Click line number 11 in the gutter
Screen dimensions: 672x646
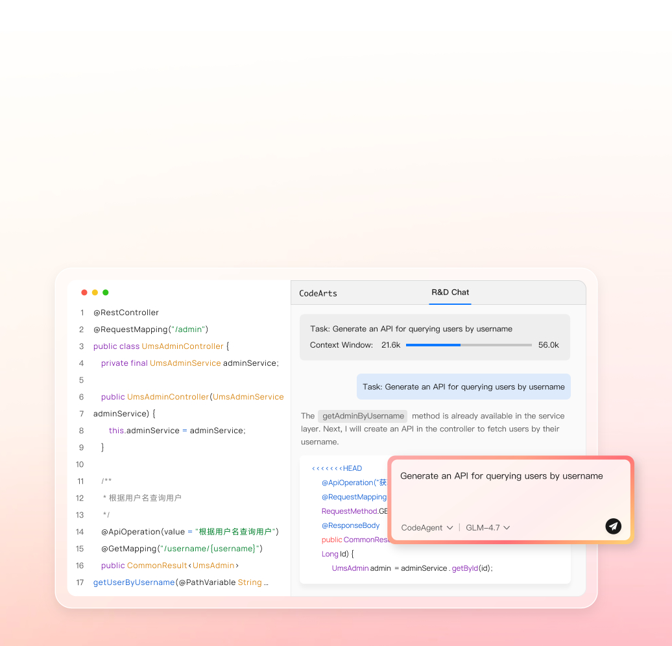[x=80, y=481]
